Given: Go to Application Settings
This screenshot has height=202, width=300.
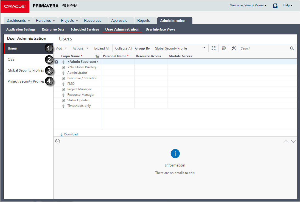Looking at the screenshot, I should point(21,29).
